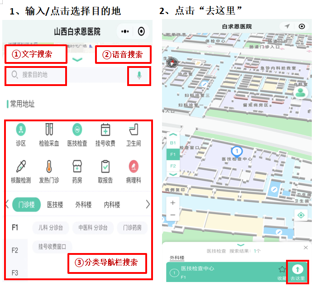Viewport: 315px width, 287px height.
Task: Choose the 门诊药房 destination
Action: pyautogui.click(x=132, y=228)
